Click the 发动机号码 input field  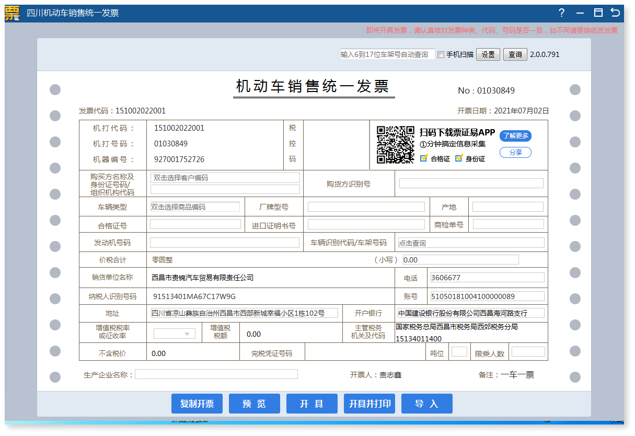pos(225,242)
